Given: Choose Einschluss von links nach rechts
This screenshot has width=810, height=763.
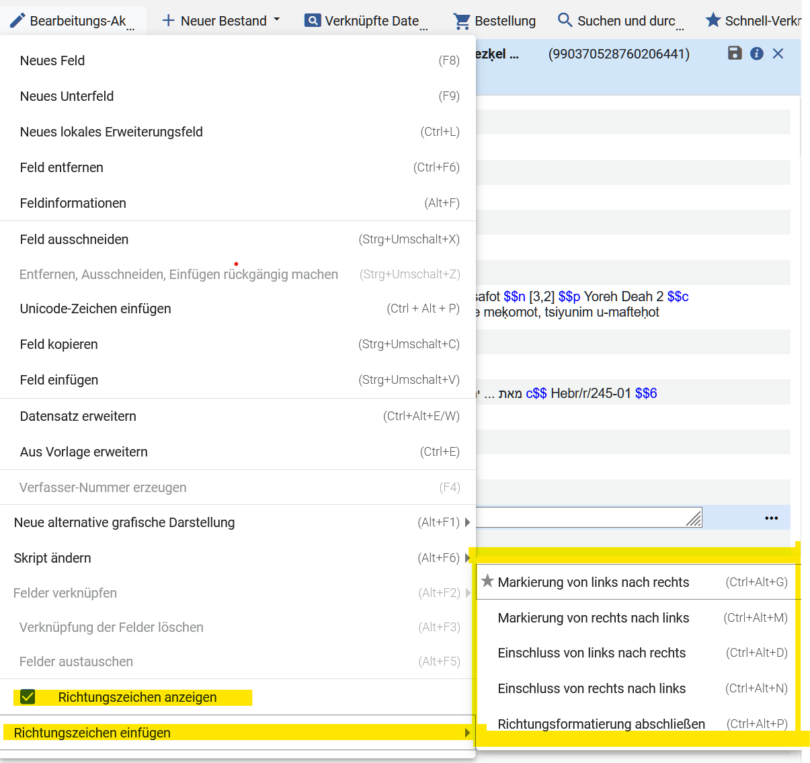Looking at the screenshot, I should click(x=592, y=653).
